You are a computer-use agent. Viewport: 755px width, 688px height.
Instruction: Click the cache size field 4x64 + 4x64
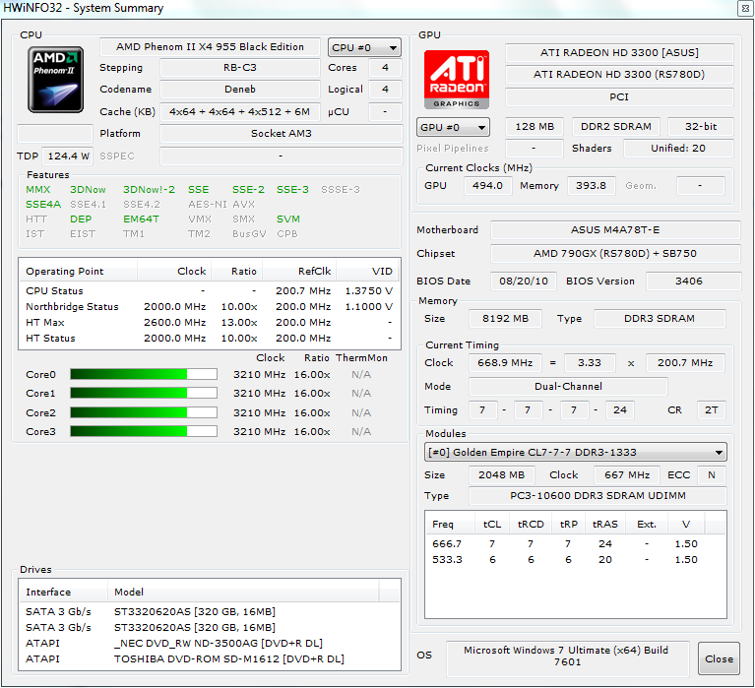click(x=240, y=111)
